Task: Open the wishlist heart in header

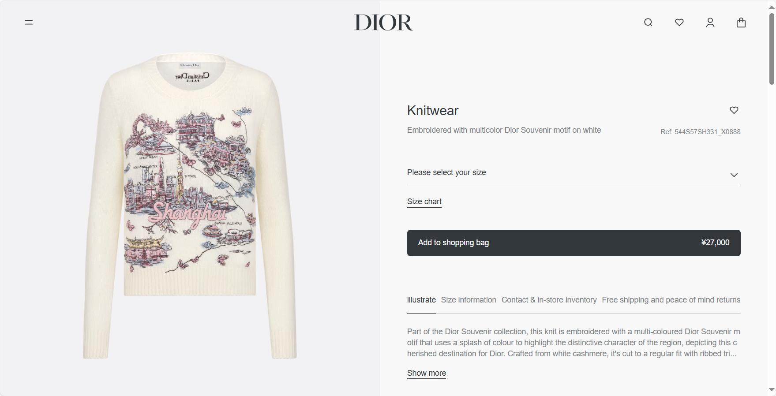Action: coord(679,22)
